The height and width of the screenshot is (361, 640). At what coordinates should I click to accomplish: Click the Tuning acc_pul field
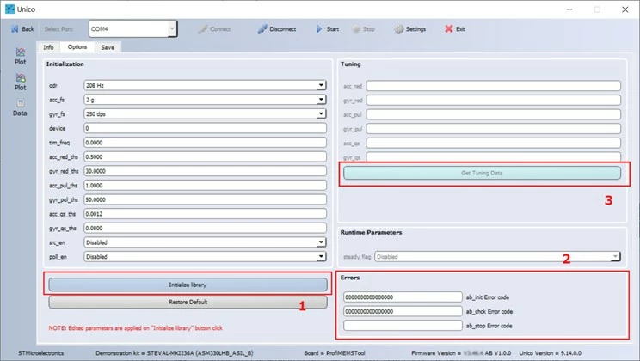coord(494,114)
